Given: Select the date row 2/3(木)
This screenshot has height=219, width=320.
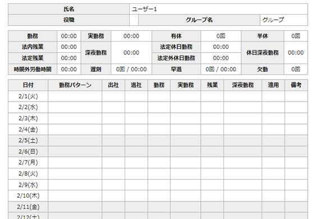Looking at the screenshot, I should 158,118.
